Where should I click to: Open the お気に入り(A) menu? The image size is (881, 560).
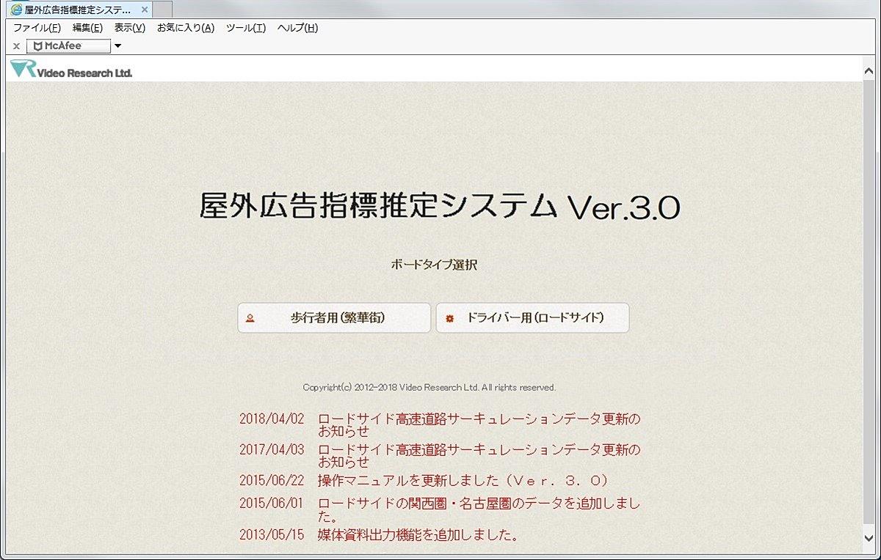click(186, 28)
